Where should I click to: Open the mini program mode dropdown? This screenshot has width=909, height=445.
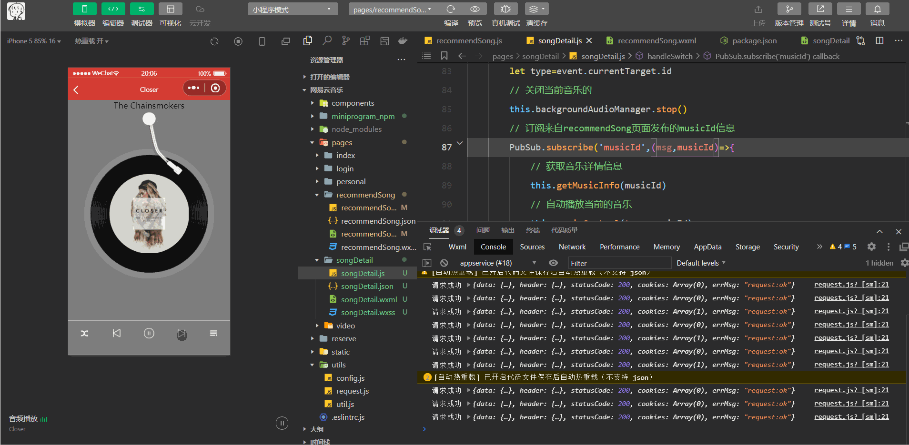[293, 9]
